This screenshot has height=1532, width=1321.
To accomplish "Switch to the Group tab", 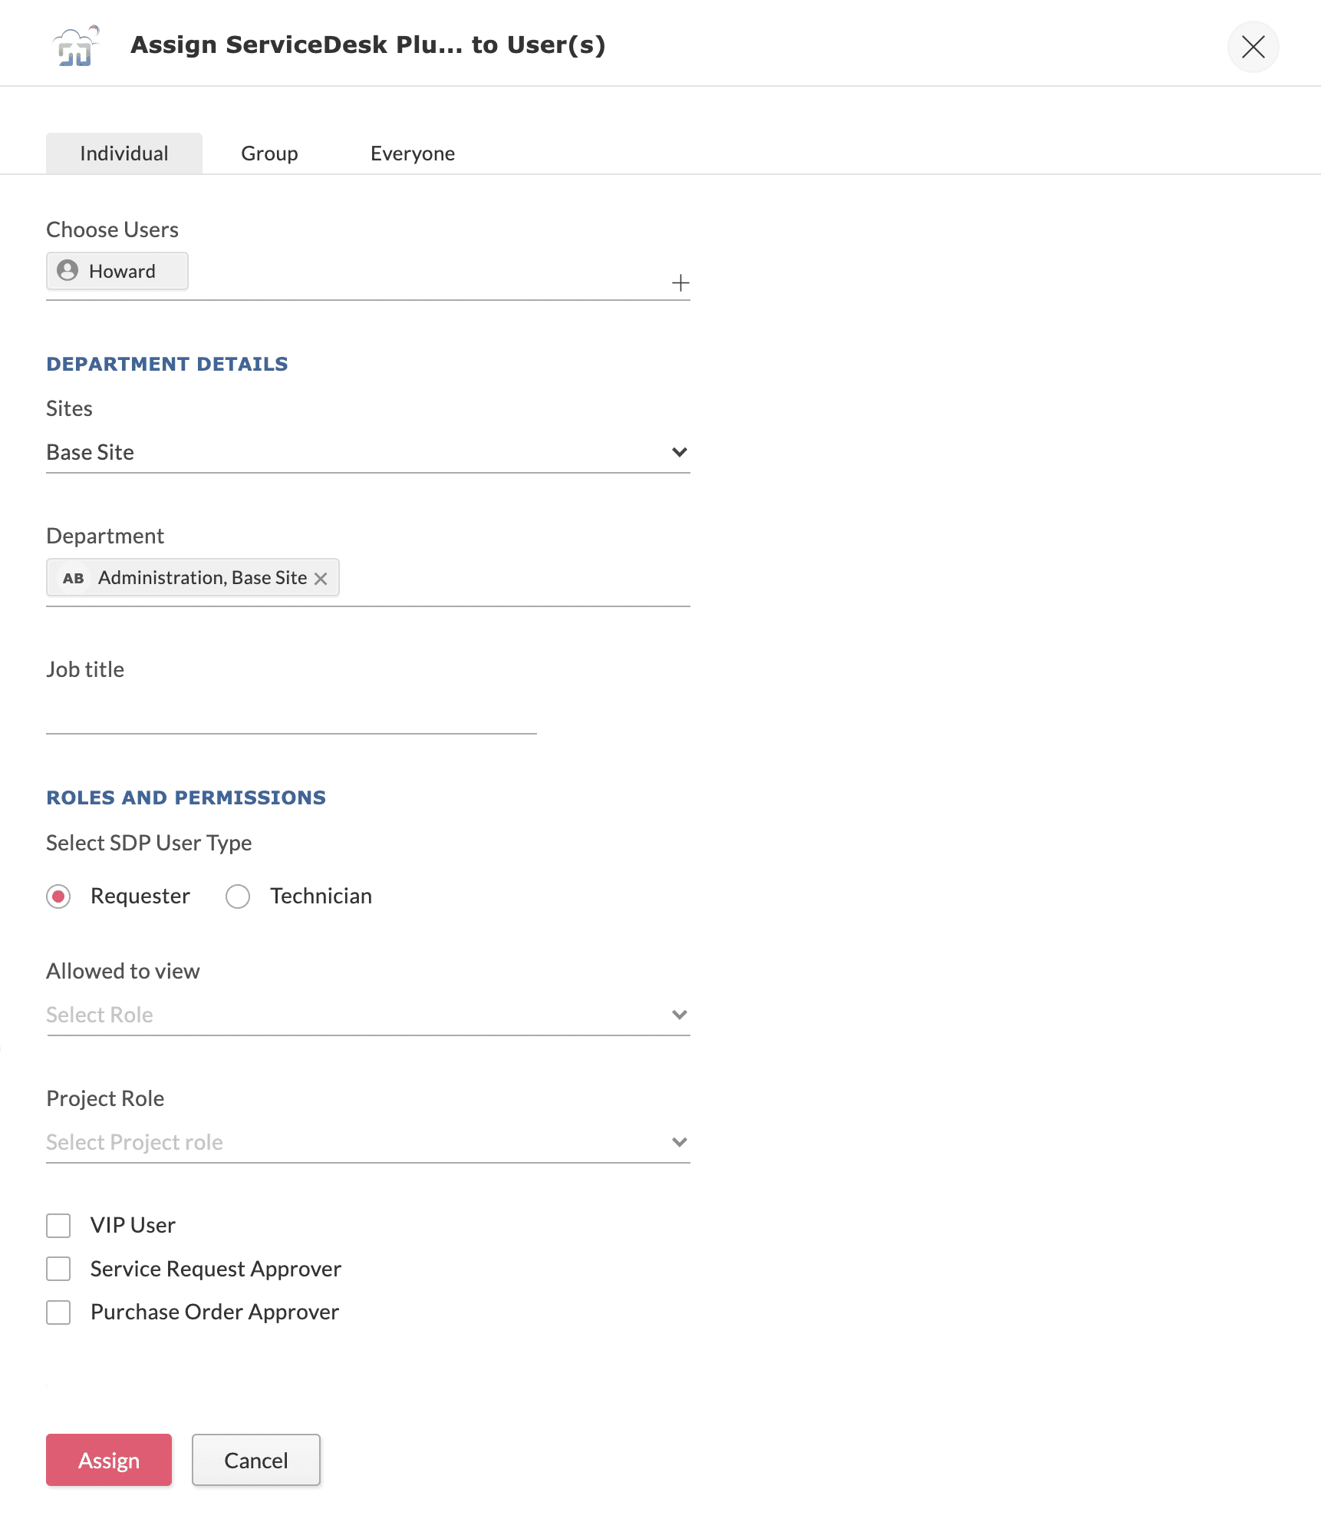I will [x=269, y=154].
